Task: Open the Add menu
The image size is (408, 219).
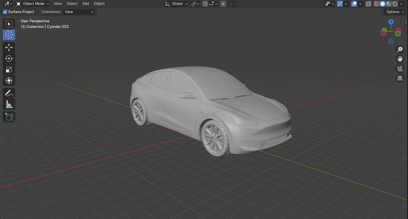Action: [x=85, y=4]
